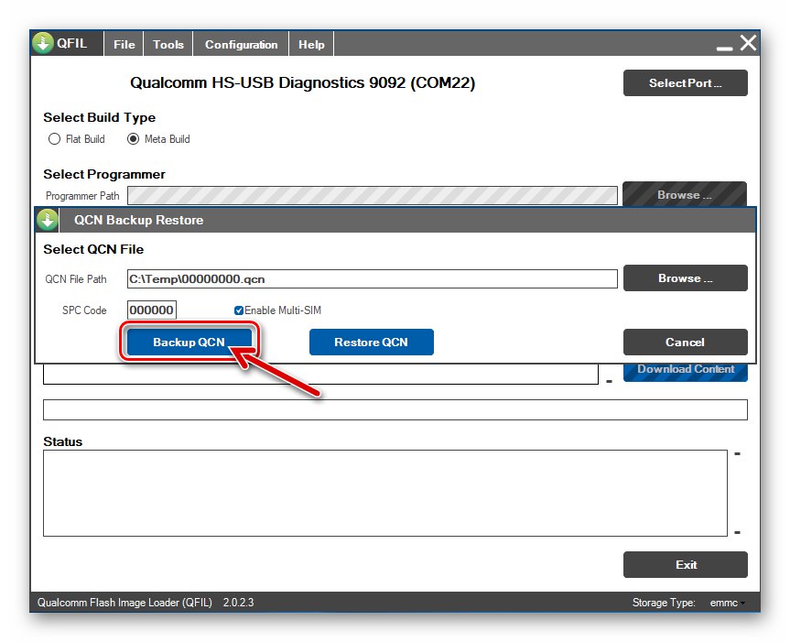Select the Meta Build radio option
Screen dimensions: 790x642
point(158,139)
